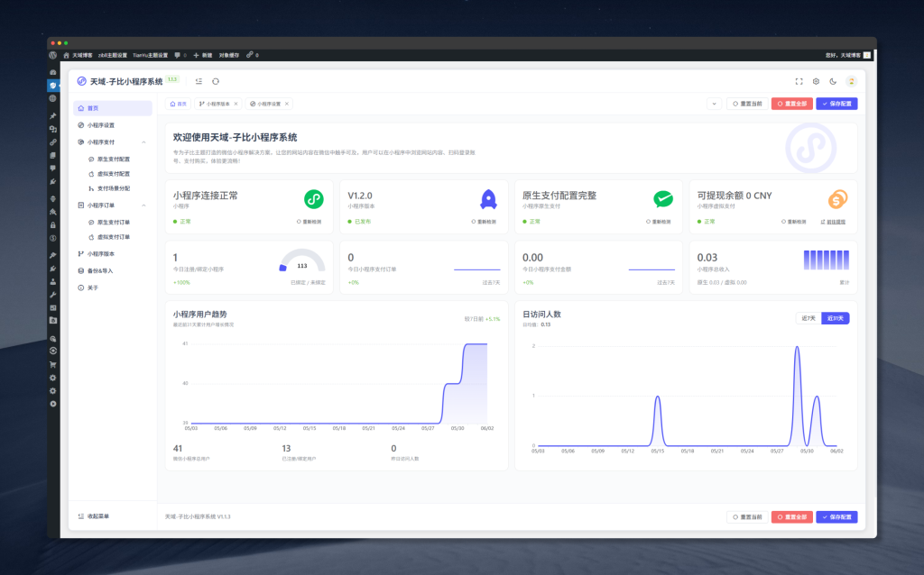924x575 pixels.
Task: Click the WordPress logo in the admin bar
Action: tap(53, 55)
